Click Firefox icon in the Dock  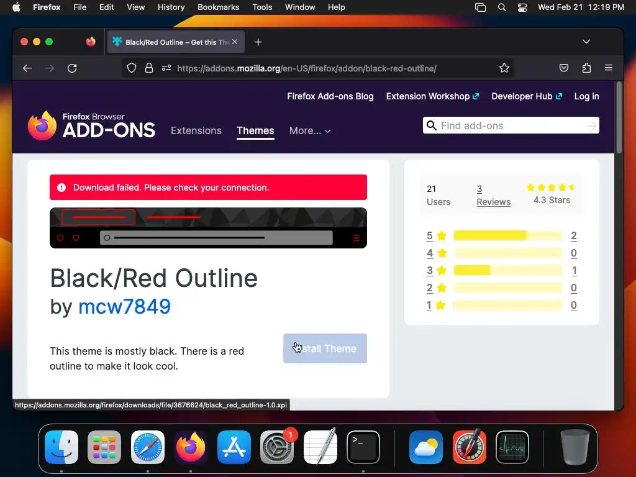[191, 447]
